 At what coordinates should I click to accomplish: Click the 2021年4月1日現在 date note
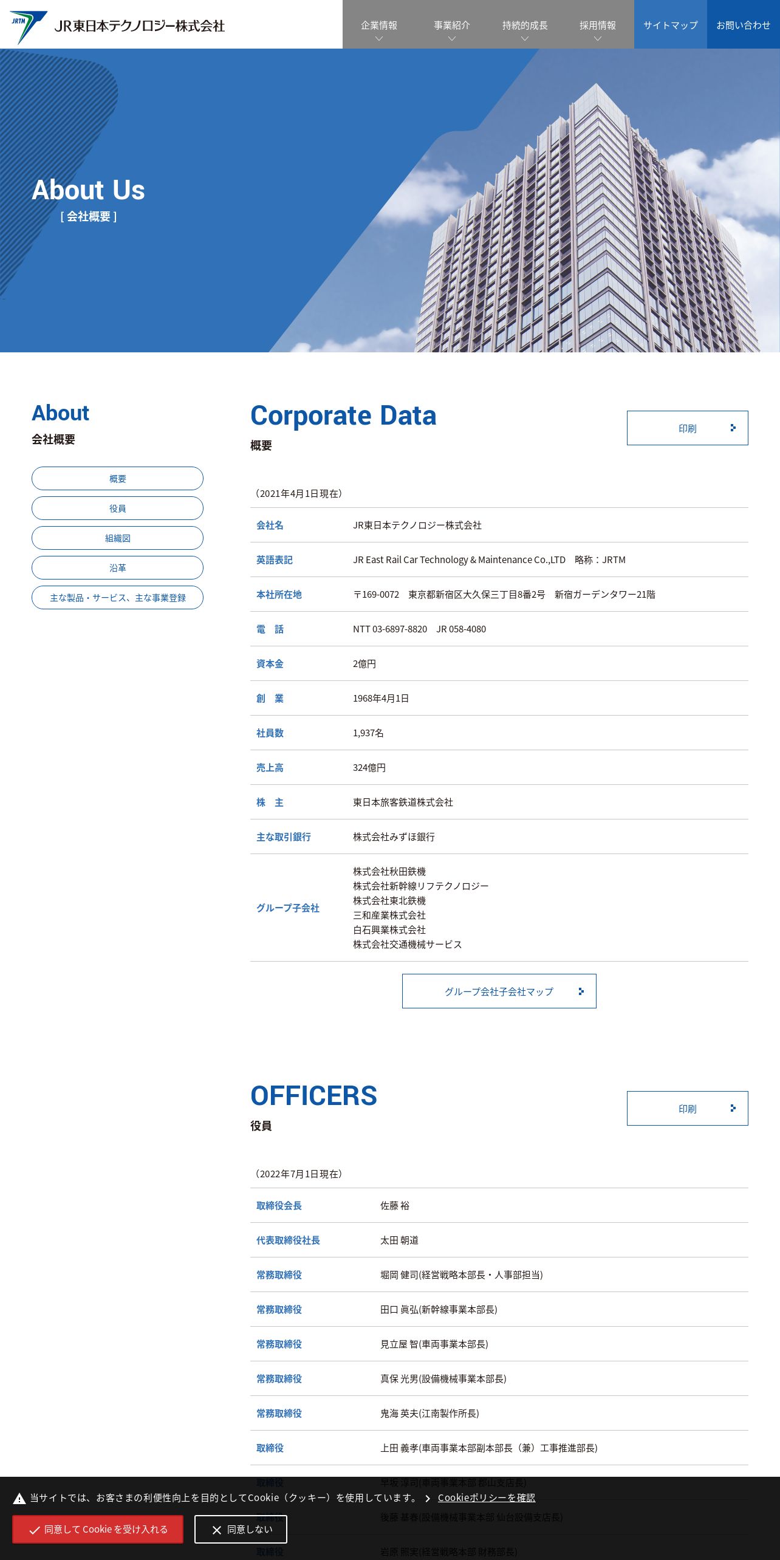click(298, 494)
